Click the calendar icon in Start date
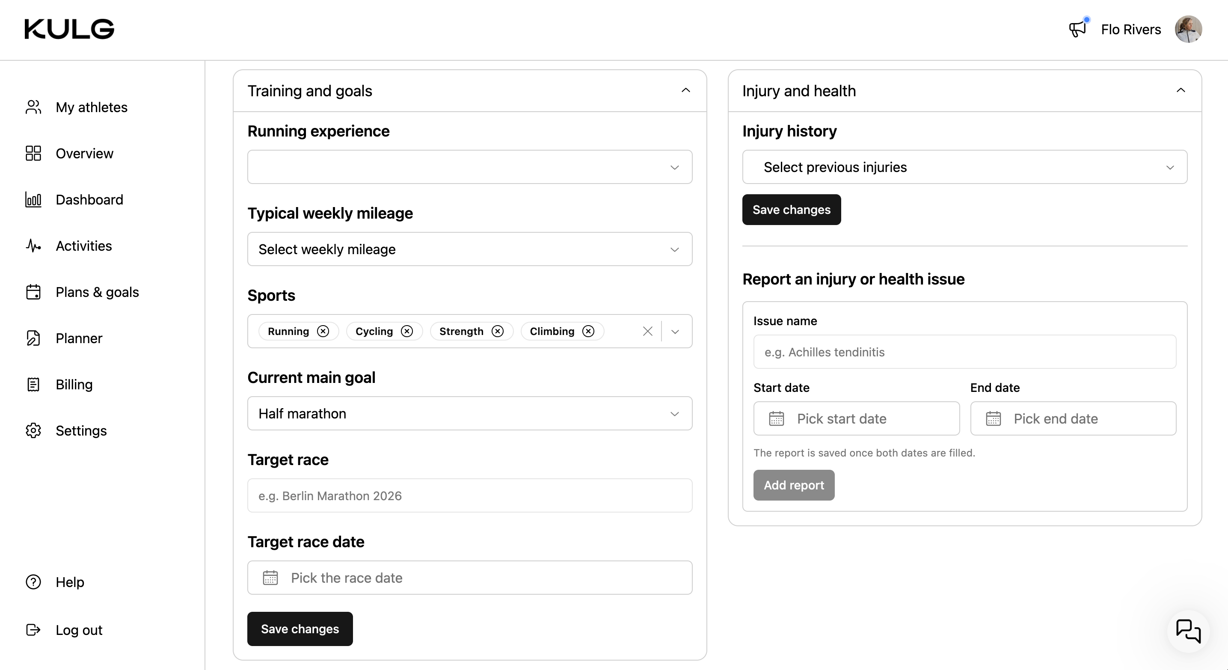Image resolution: width=1228 pixels, height=670 pixels. pyautogui.click(x=777, y=418)
